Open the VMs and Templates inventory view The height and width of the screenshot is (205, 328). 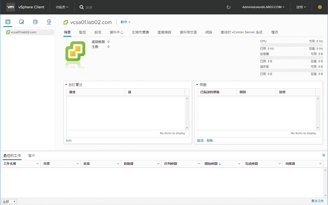point(22,22)
